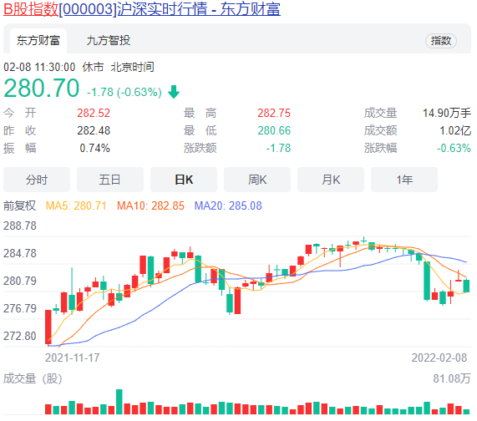Click the 指数 tag button
Image resolution: width=477 pixels, height=421 pixels.
tap(441, 40)
